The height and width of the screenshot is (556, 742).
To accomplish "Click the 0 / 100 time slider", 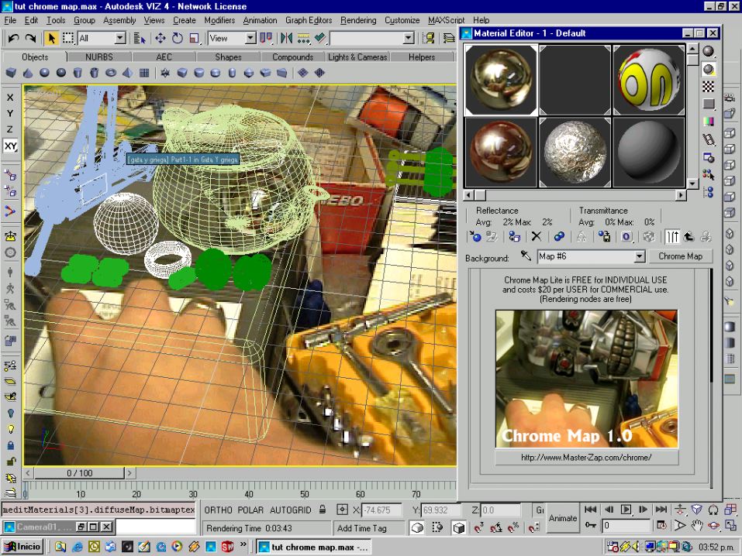I will click(x=79, y=473).
